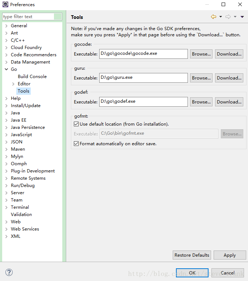Click Download for guru
The width and height of the screenshot is (248, 281).
[x=229, y=78]
